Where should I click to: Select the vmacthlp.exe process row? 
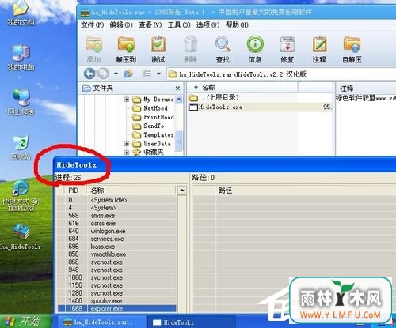117,254
